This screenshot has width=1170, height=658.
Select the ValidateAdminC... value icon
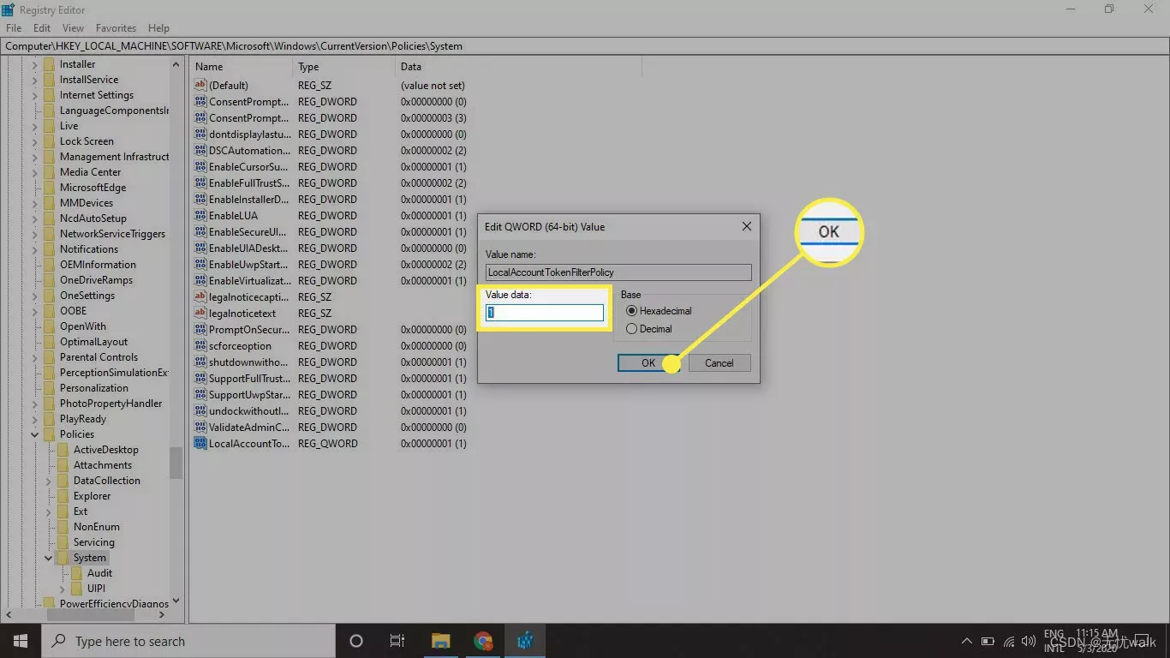pos(200,428)
